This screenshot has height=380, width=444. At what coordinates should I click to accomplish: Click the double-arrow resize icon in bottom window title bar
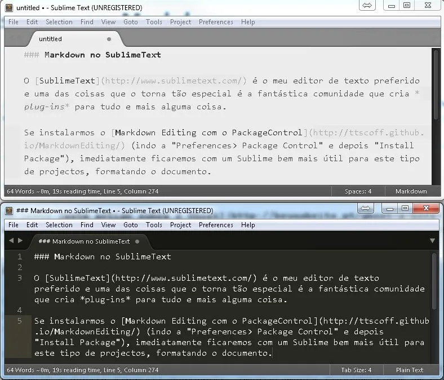tap(365, 208)
